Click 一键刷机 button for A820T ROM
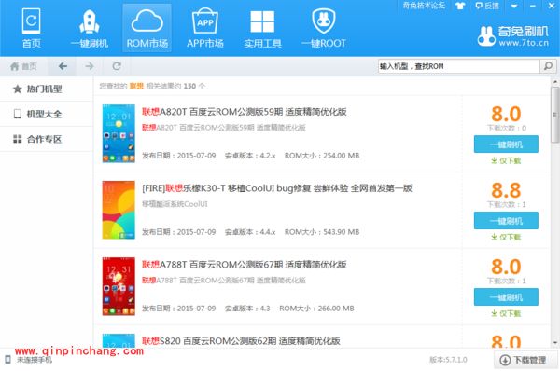This screenshot has width=560, height=371. pyautogui.click(x=506, y=144)
